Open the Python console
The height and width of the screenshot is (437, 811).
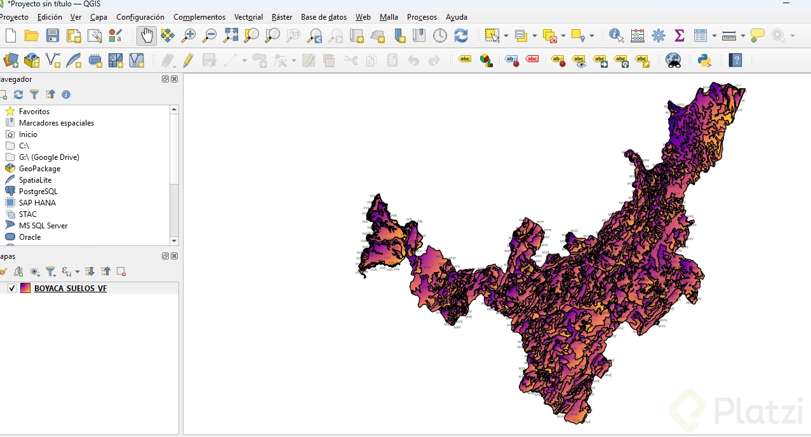tap(704, 61)
